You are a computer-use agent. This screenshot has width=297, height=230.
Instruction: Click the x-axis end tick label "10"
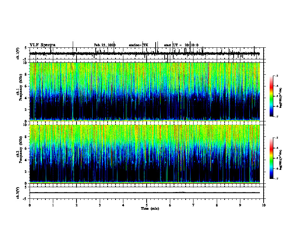264,205
